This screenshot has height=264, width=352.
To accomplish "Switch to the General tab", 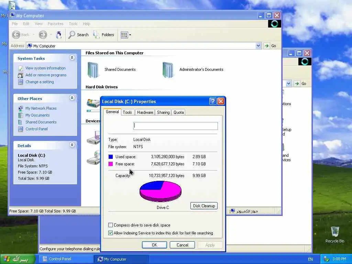I will 112,112.
